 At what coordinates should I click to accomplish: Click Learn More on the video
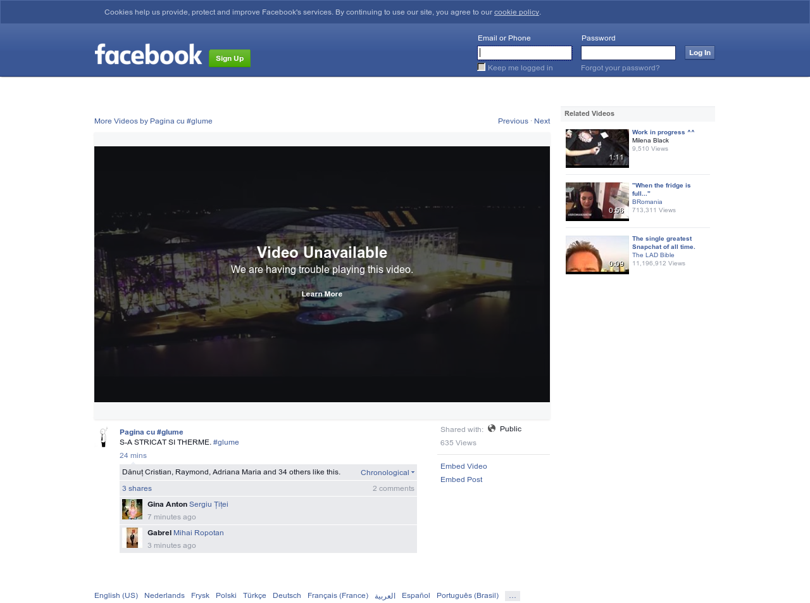(x=322, y=294)
